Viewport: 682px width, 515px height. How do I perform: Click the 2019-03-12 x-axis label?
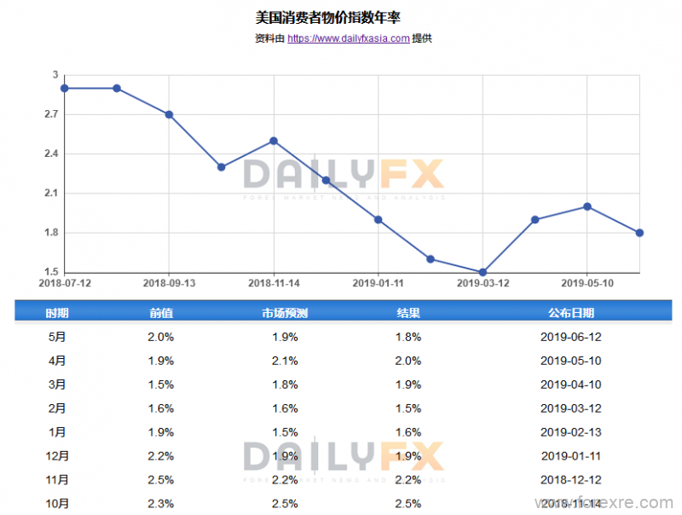click(483, 283)
